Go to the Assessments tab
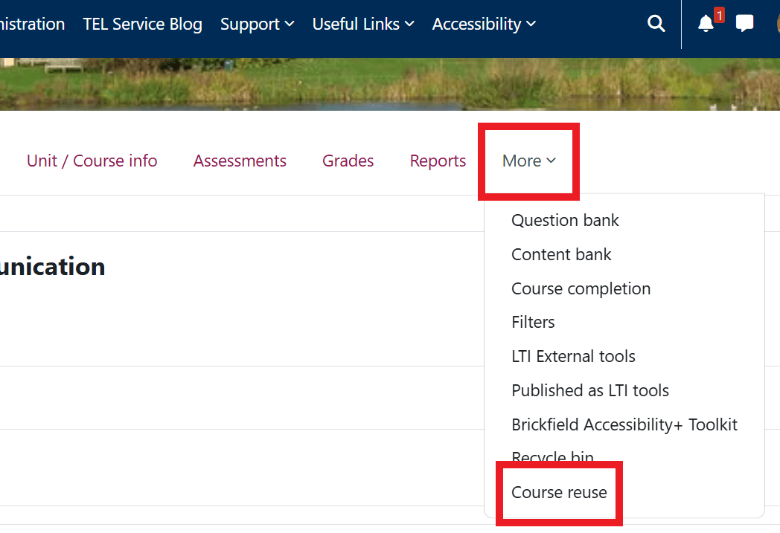 (240, 161)
